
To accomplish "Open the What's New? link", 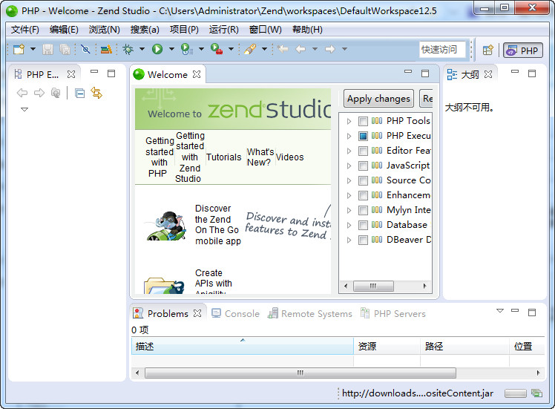I will point(260,157).
